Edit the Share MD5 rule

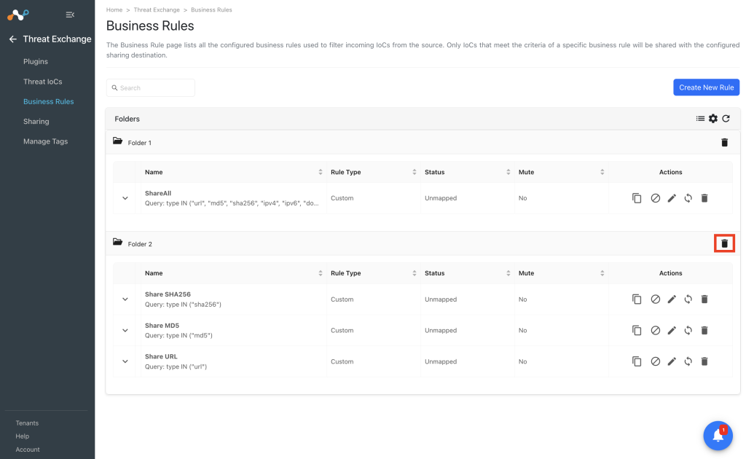tap(672, 330)
